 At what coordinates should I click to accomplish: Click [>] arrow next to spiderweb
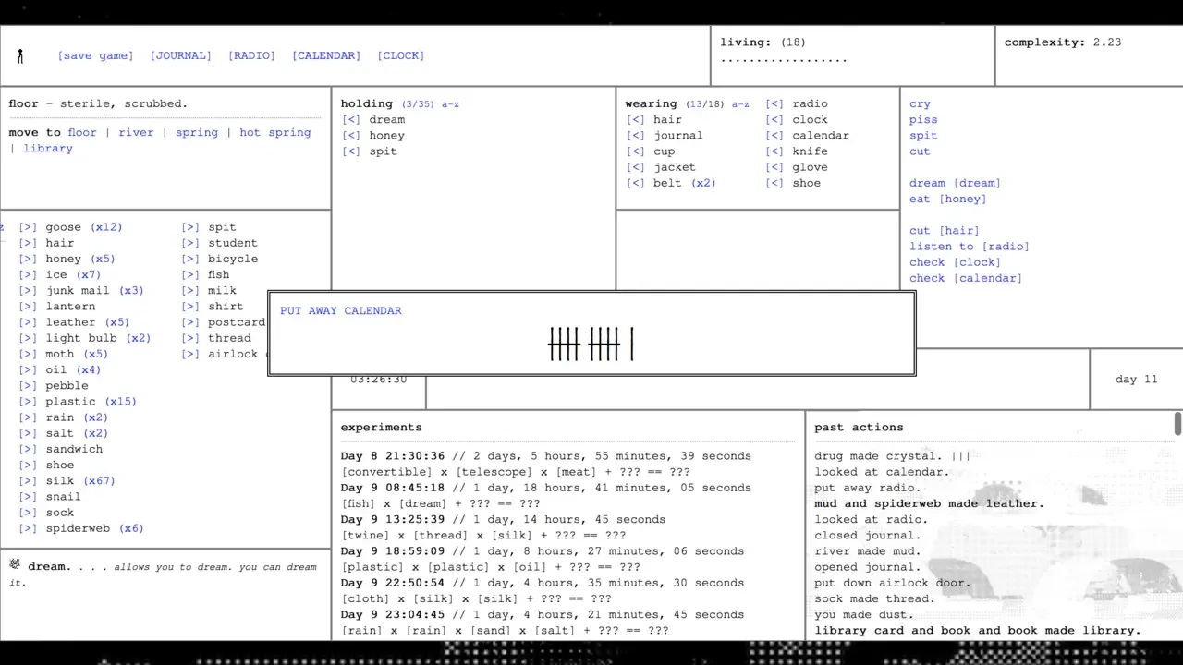click(x=28, y=528)
